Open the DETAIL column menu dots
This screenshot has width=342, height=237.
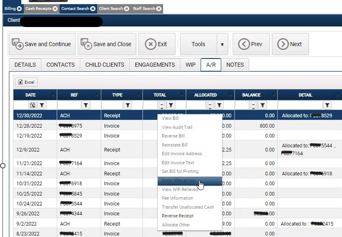(x=338, y=94)
